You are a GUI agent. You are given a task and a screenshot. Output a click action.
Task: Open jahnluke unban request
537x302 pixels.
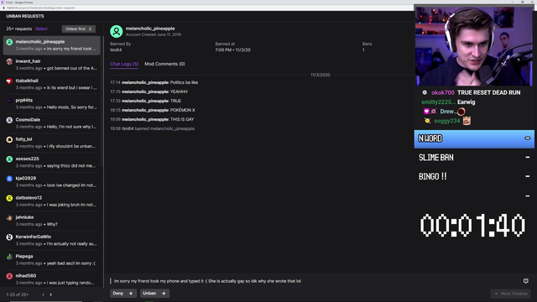52,221
